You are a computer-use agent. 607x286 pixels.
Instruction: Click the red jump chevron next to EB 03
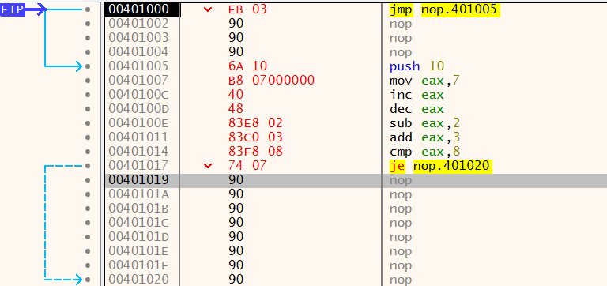coord(208,9)
